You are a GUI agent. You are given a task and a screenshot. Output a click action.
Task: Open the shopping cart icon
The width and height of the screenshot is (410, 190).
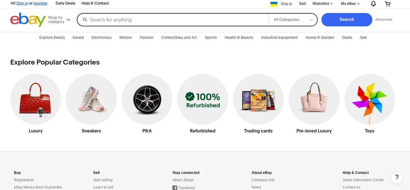pos(387,4)
